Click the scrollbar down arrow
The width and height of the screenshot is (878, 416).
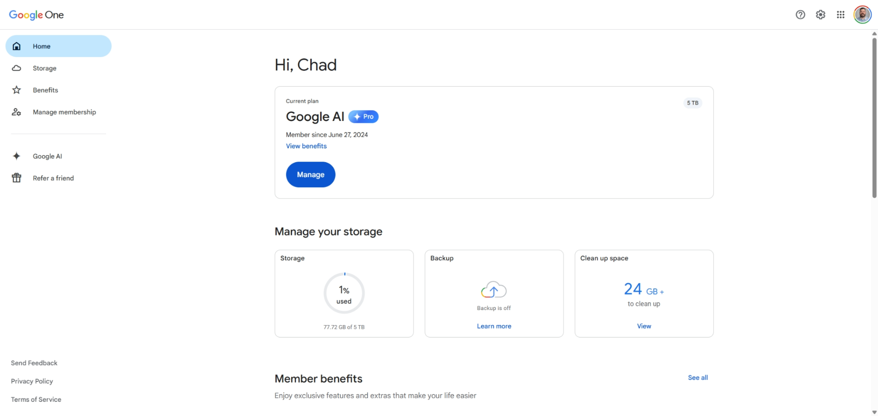874,412
